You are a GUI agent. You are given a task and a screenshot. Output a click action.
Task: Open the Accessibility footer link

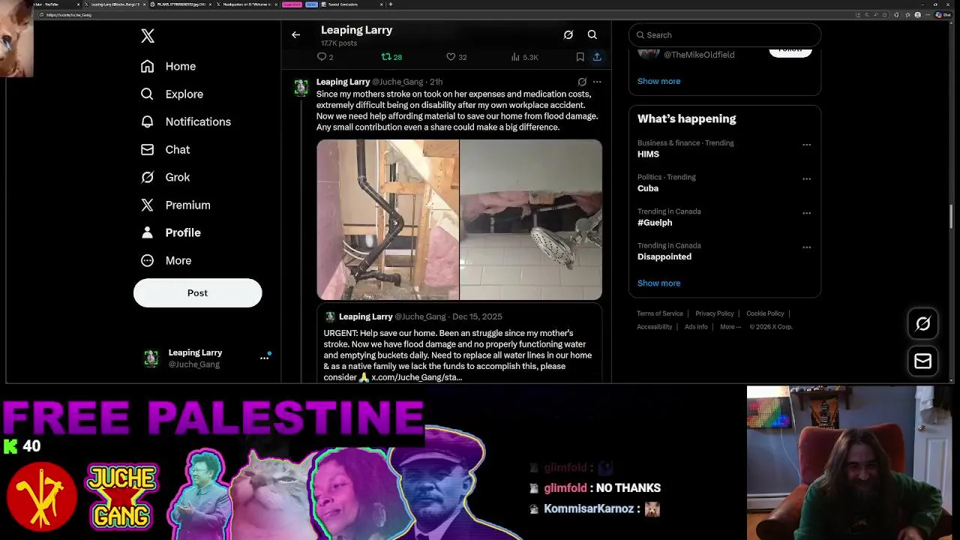click(655, 327)
